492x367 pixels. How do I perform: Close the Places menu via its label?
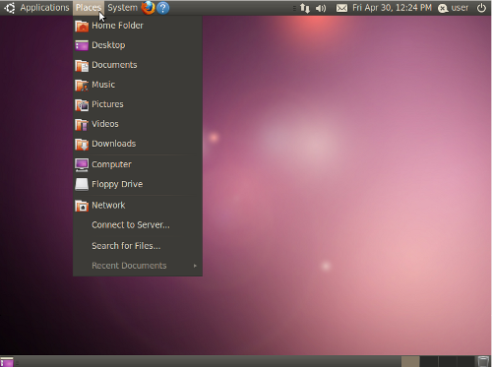(89, 8)
